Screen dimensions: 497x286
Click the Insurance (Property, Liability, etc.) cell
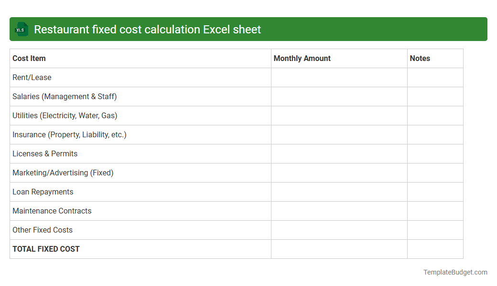[x=70, y=134]
